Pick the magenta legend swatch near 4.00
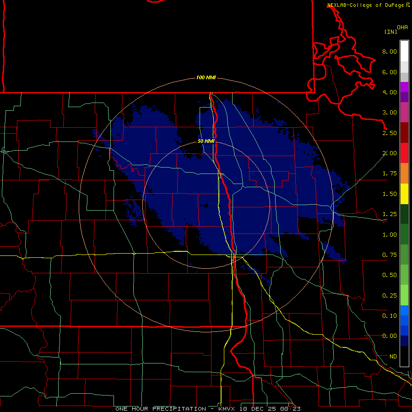412x412 pixels. click(404, 87)
